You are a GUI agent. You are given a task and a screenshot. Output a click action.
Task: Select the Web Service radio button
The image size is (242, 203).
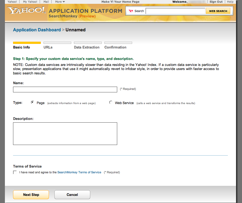111,102
